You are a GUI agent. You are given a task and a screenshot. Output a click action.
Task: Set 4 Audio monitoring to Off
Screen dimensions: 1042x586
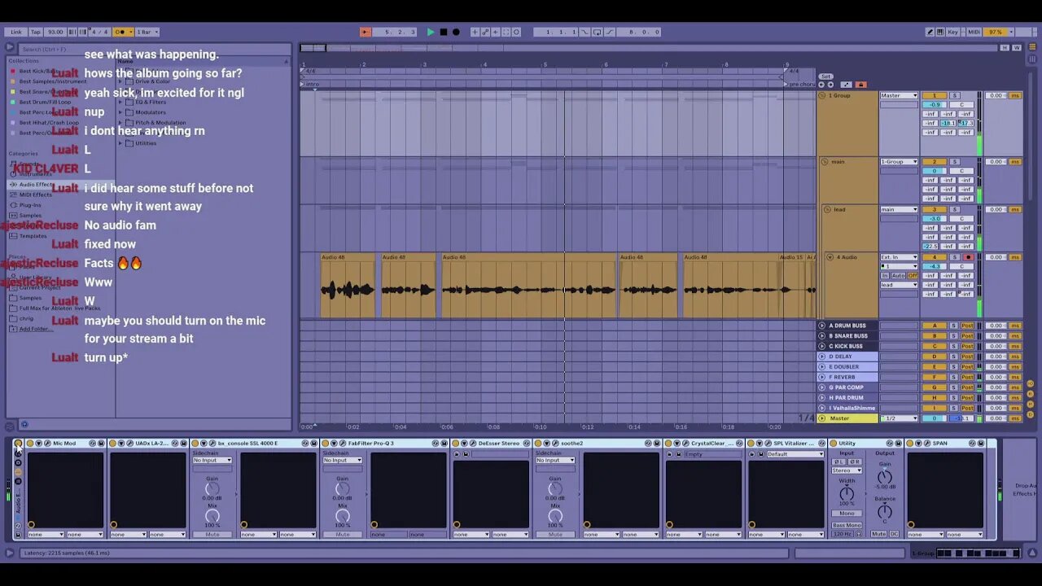coord(913,276)
